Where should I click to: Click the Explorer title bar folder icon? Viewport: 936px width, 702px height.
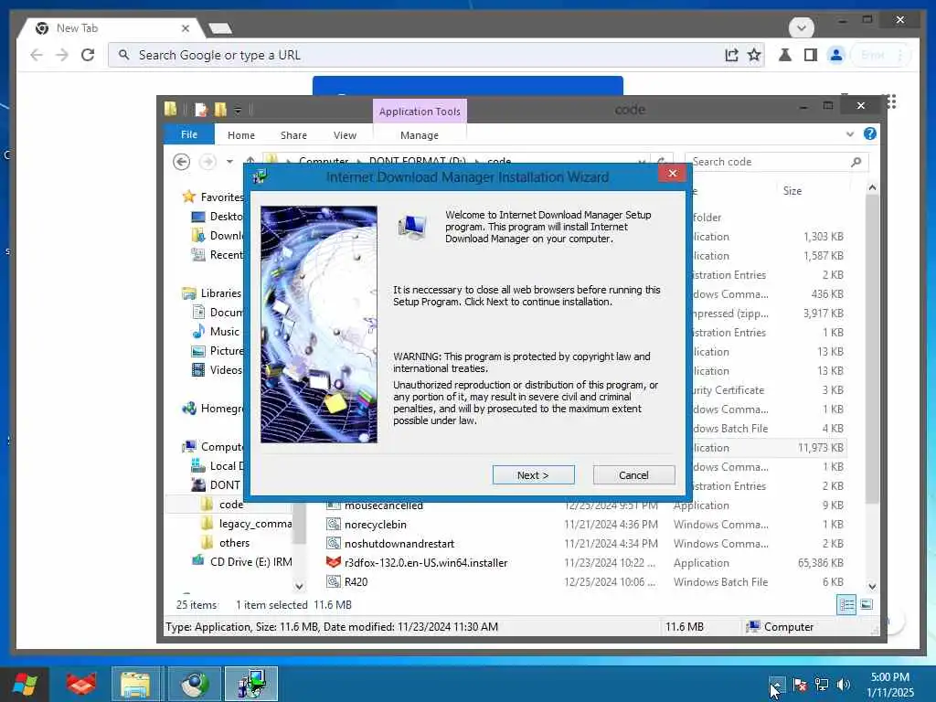pos(171,109)
